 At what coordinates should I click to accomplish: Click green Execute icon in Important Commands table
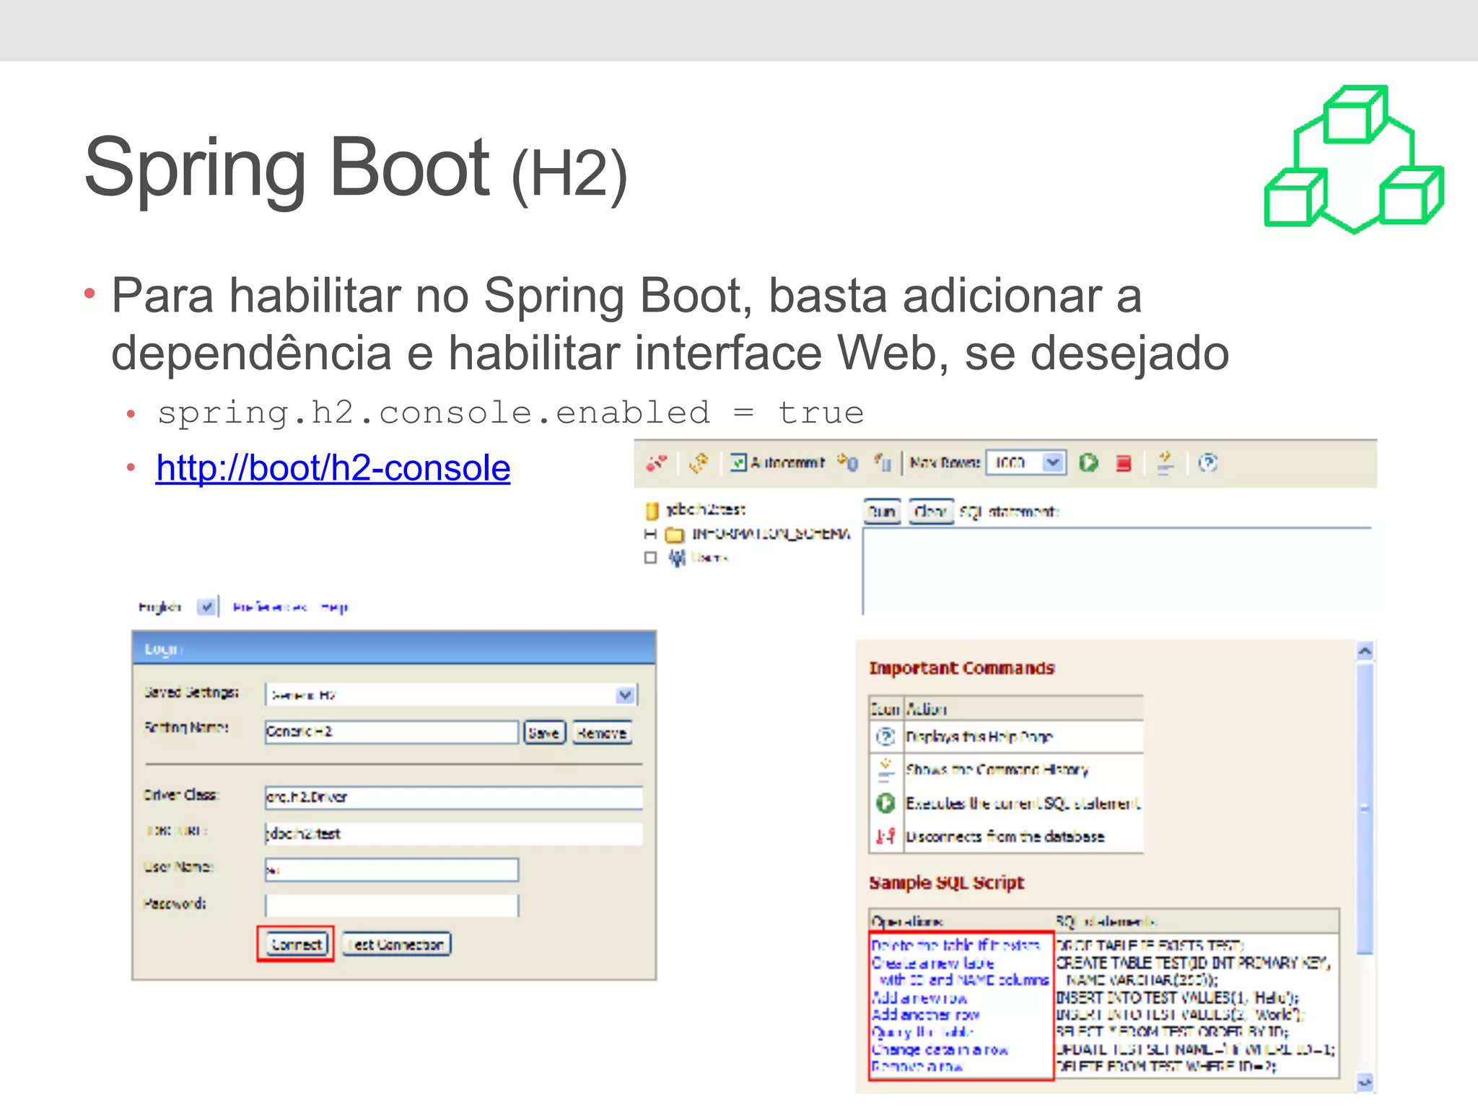click(x=886, y=802)
